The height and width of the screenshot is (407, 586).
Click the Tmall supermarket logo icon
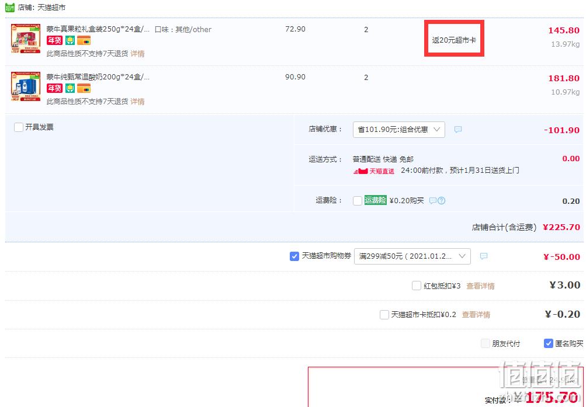pyautogui.click(x=10, y=8)
